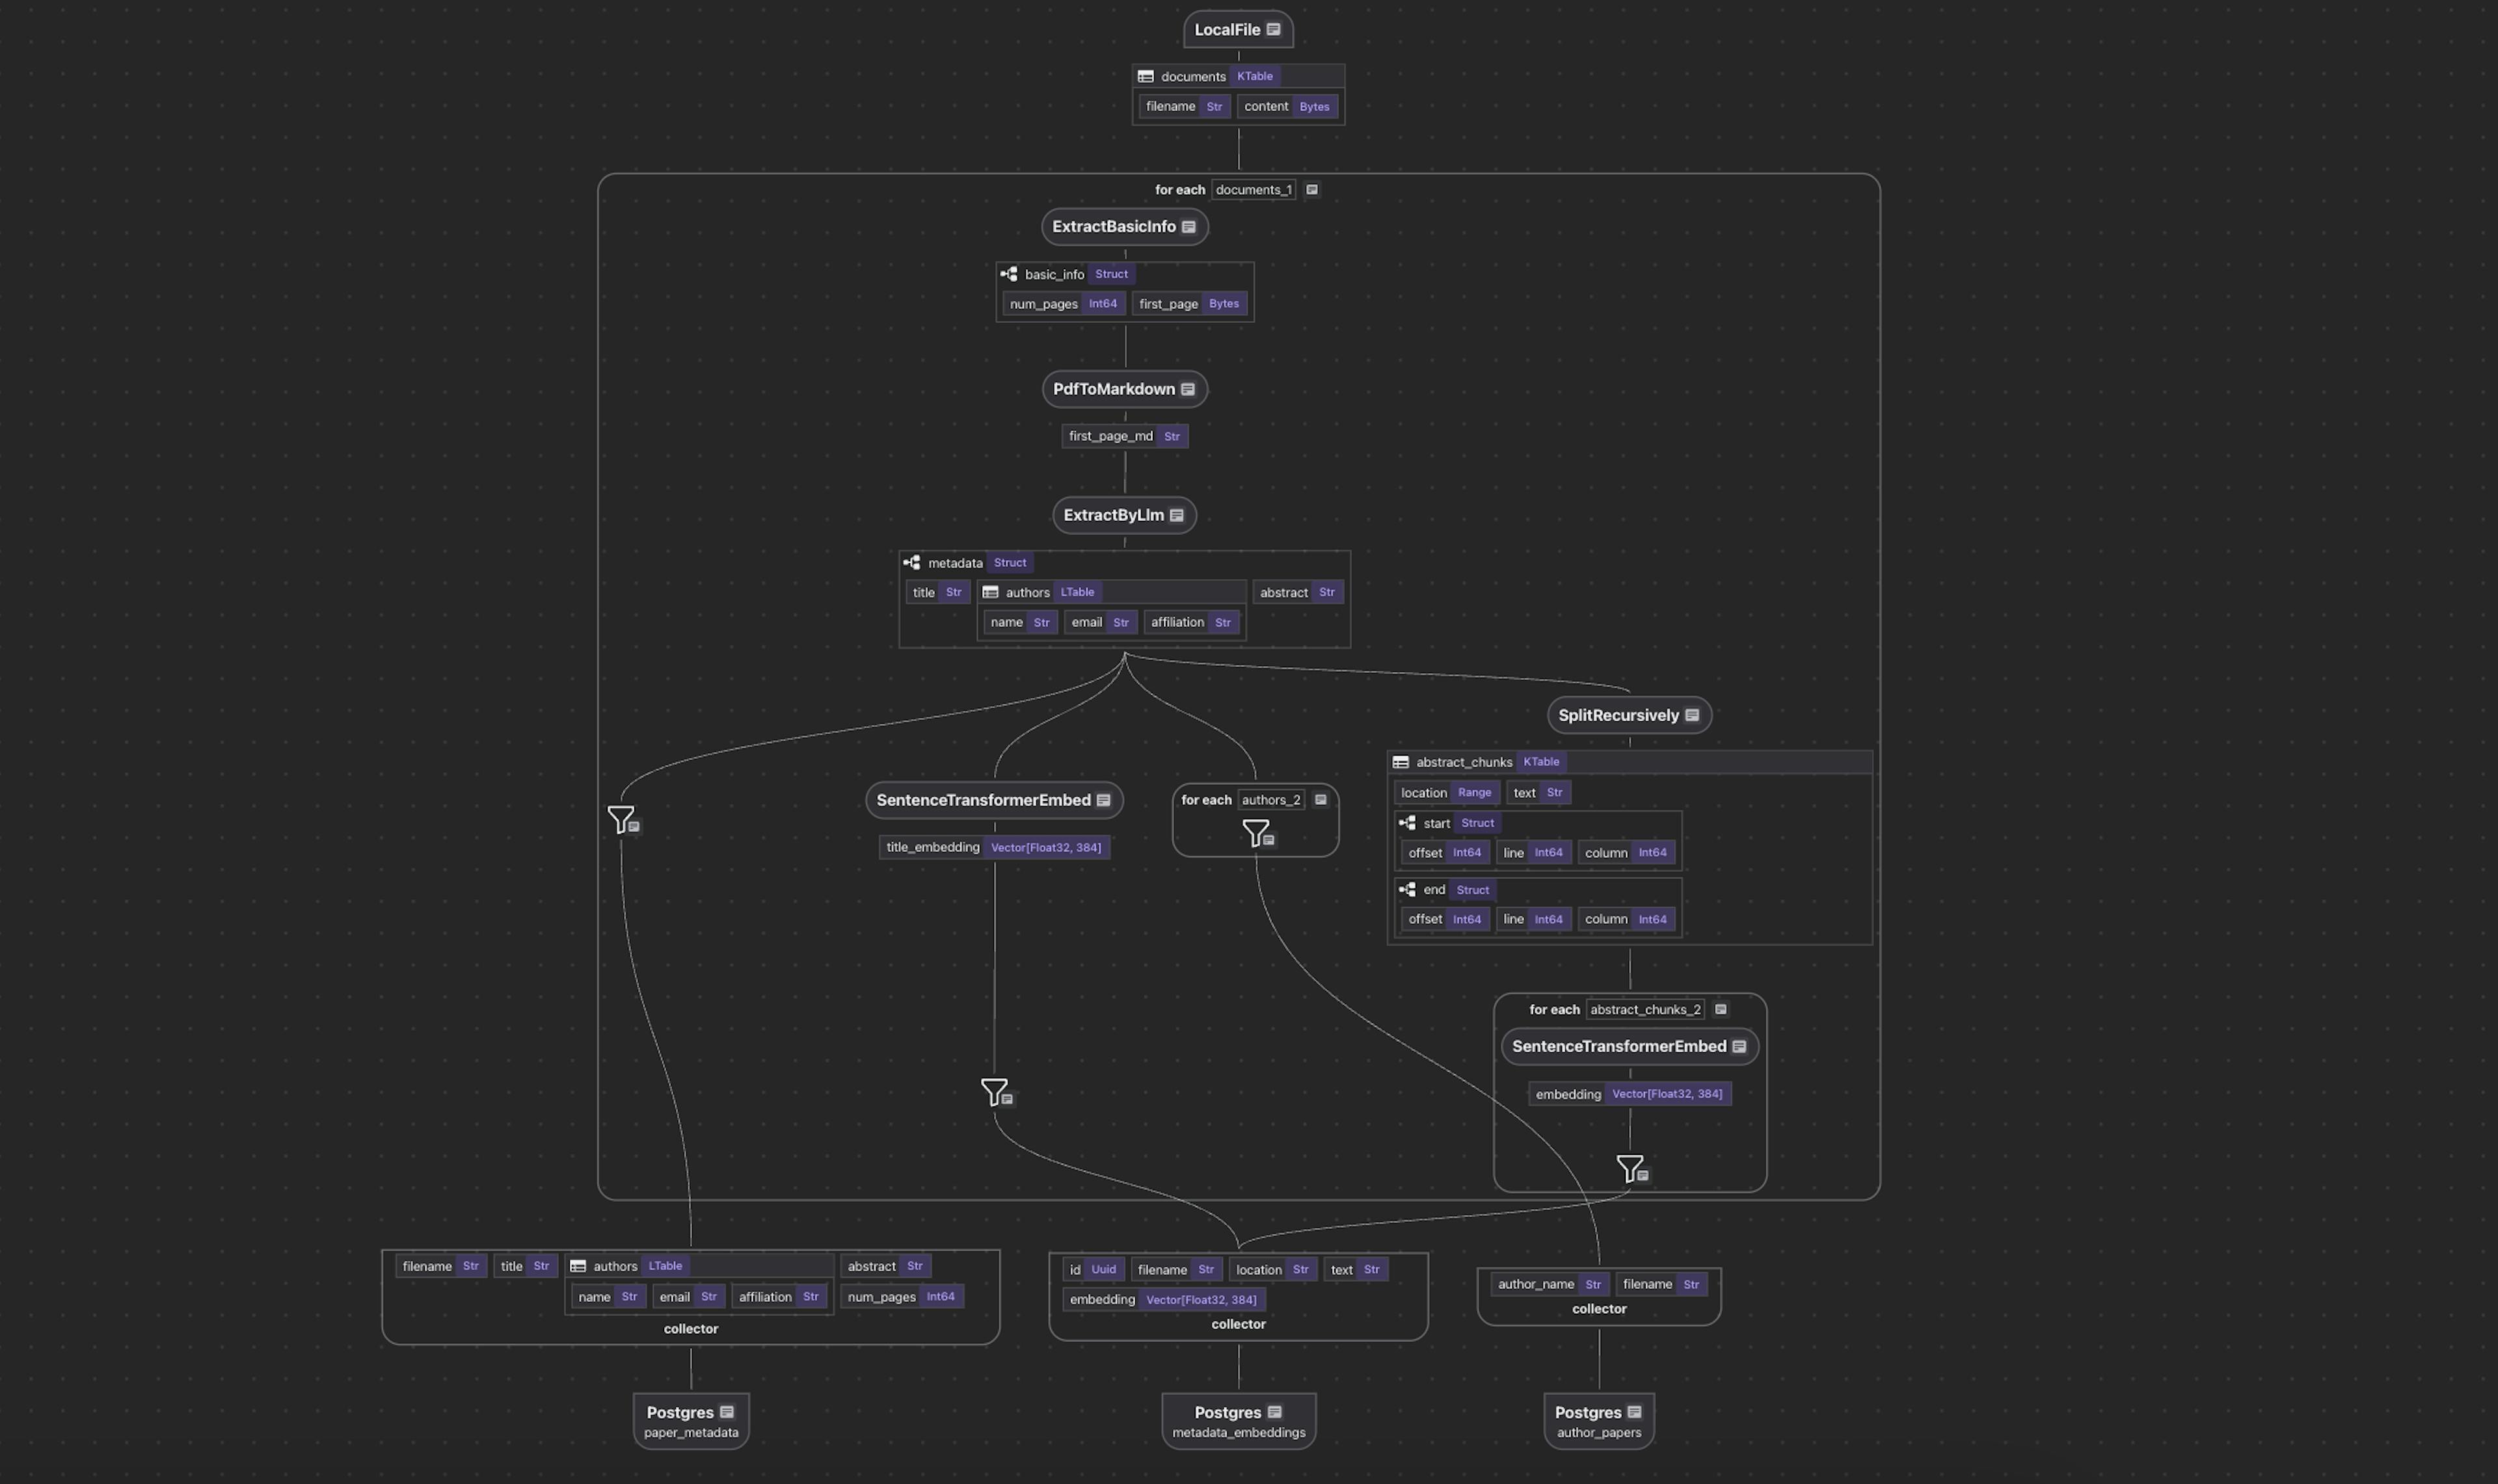Click the table icon beside authors in the collector
This screenshot has height=1484, width=2498.
[579, 1265]
